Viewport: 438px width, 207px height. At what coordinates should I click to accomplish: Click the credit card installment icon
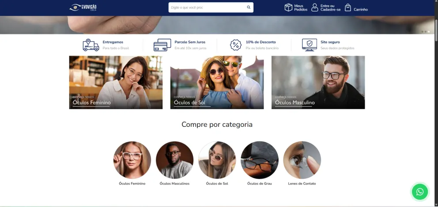pos(162,45)
